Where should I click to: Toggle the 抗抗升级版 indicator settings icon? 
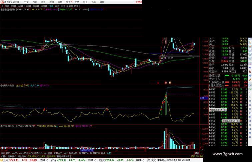click(1, 85)
